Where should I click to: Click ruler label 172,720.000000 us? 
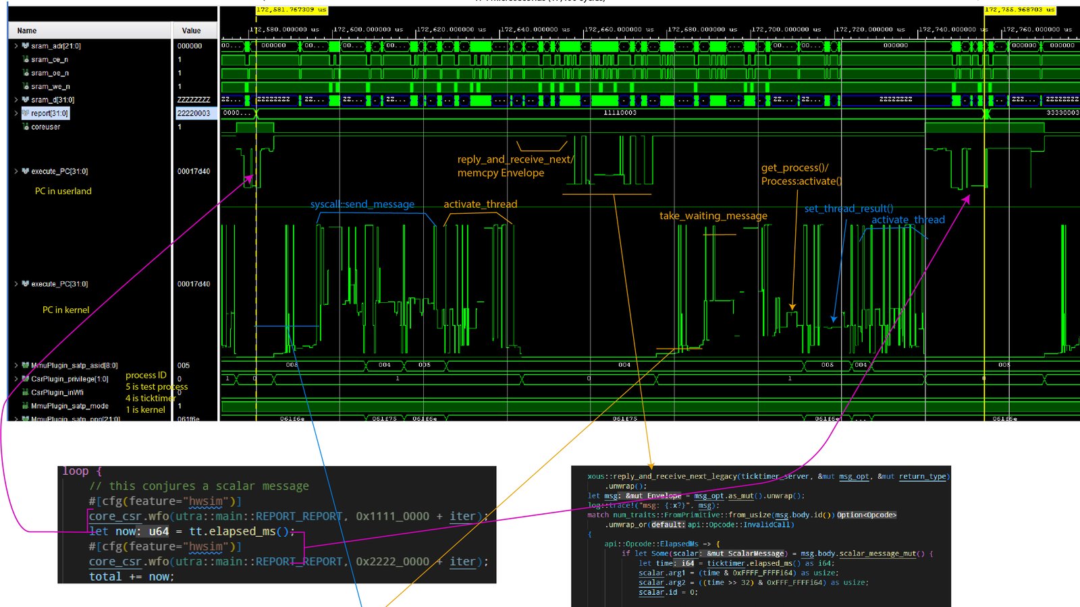[870, 30]
